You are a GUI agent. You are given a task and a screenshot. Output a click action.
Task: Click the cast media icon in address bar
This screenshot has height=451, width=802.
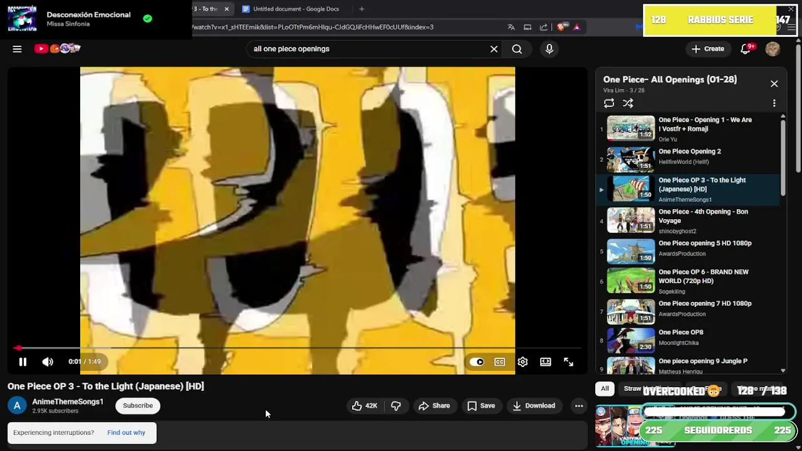tap(528, 27)
